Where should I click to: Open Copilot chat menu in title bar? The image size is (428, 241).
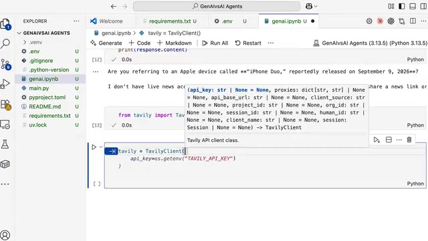pos(311,6)
